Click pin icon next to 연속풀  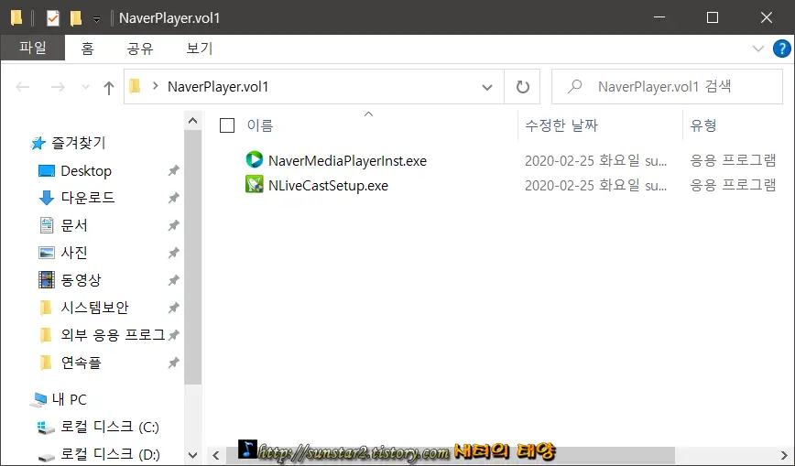point(174,363)
